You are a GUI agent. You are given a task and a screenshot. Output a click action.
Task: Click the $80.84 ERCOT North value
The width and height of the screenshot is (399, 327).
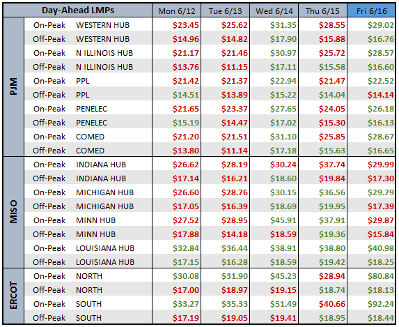[x=381, y=276]
